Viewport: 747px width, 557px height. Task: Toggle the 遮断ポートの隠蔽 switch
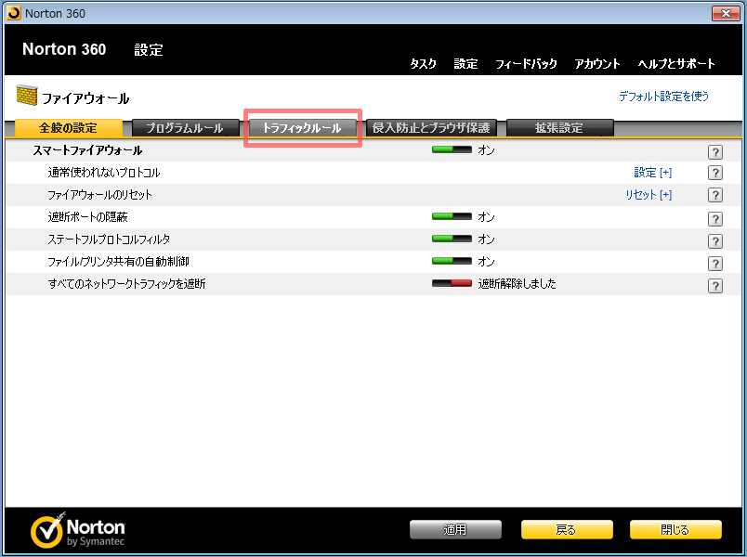452,216
